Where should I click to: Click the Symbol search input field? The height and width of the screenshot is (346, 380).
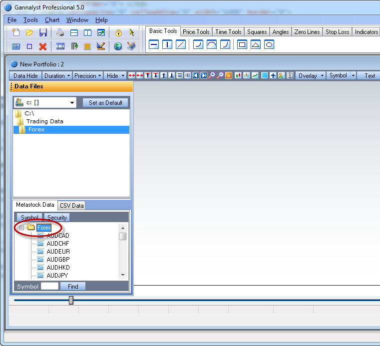click(x=49, y=286)
